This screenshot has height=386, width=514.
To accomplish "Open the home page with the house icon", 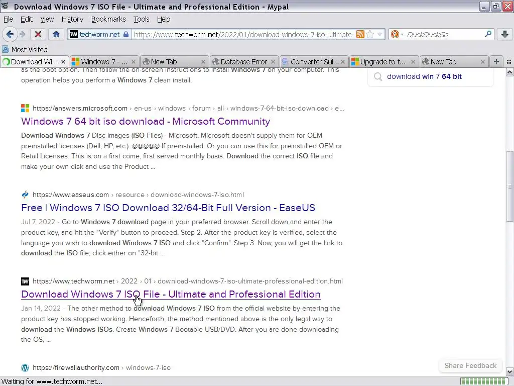I will pos(56,34).
